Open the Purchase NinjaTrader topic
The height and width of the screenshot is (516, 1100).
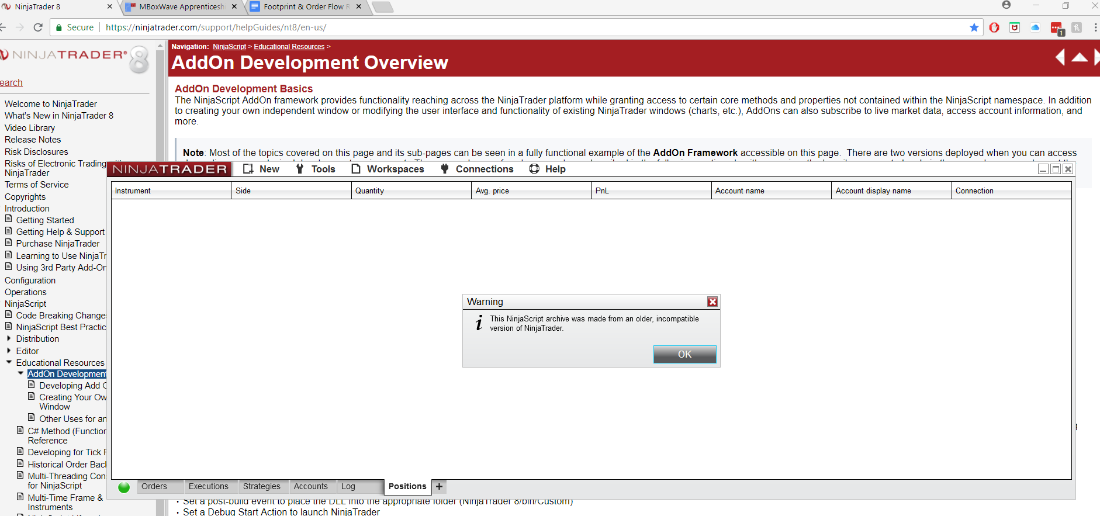(58, 244)
